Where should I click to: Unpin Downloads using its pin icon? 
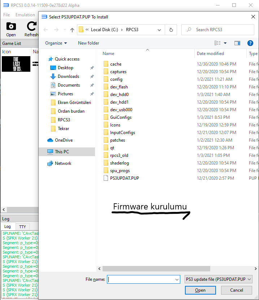pos(92,76)
